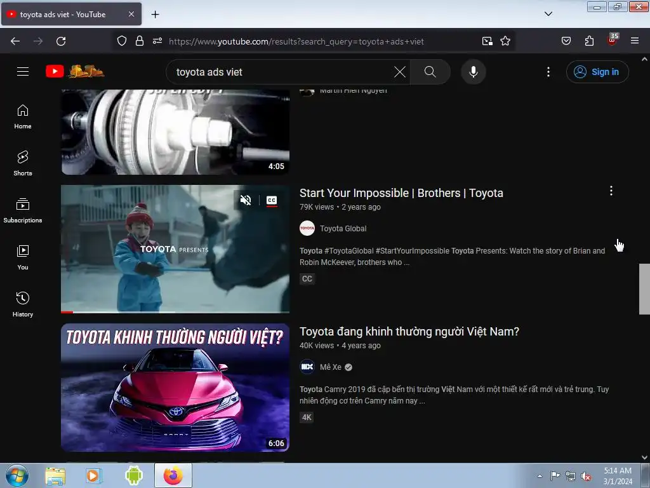Open the Toyota Global channel name
Viewport: 650px width, 488px height.
click(343, 229)
